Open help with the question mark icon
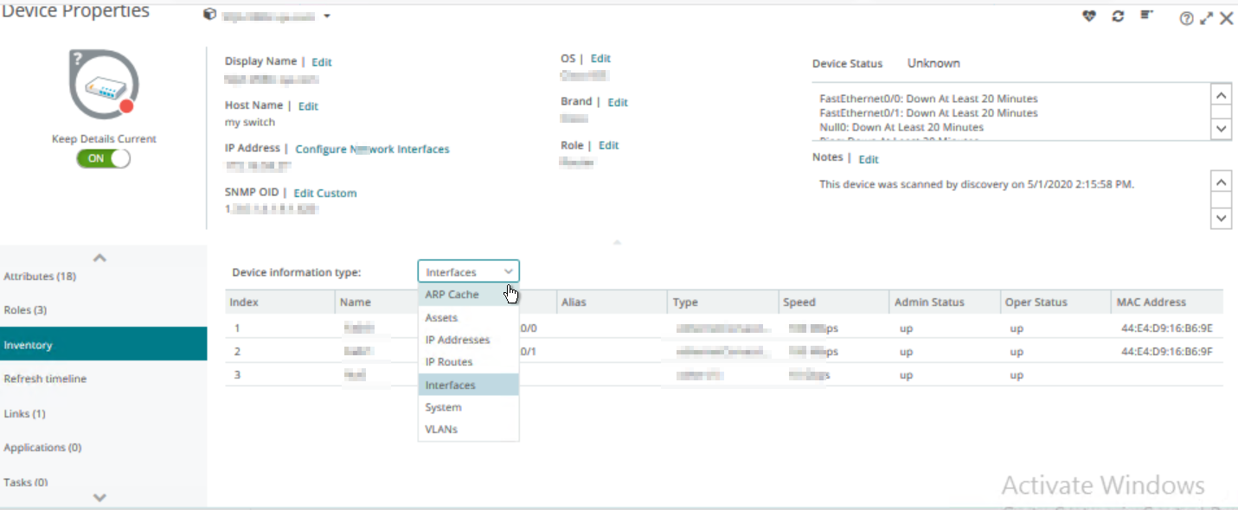The width and height of the screenshot is (1238, 510). coord(1186,18)
